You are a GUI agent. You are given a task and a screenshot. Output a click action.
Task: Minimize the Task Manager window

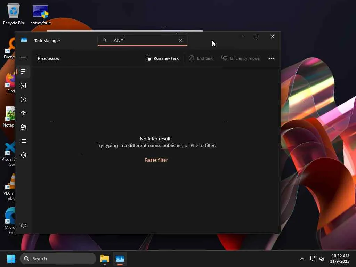(241, 37)
